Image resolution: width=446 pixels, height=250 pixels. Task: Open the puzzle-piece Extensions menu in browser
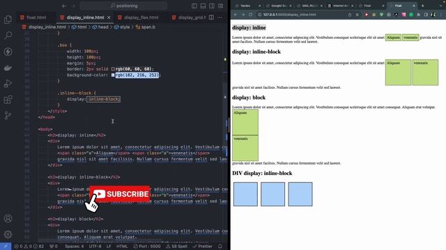(x=418, y=15)
